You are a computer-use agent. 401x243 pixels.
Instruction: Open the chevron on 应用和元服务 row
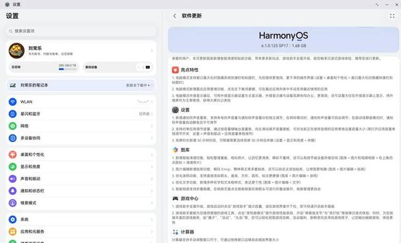pyautogui.click(x=152, y=232)
